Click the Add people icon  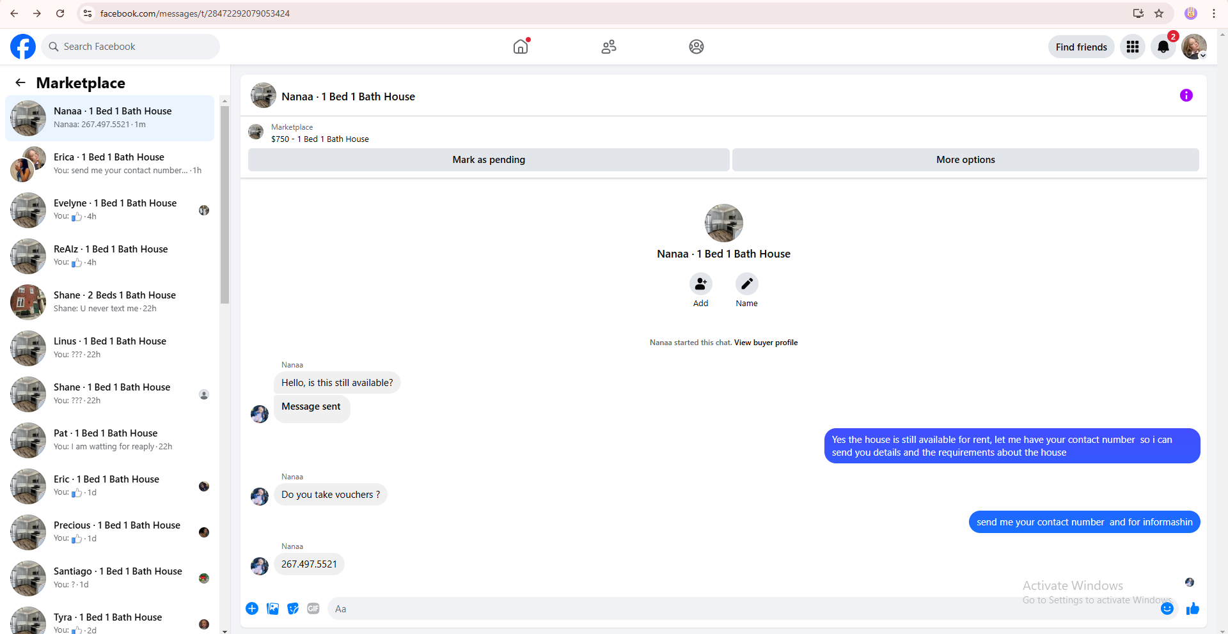click(701, 284)
